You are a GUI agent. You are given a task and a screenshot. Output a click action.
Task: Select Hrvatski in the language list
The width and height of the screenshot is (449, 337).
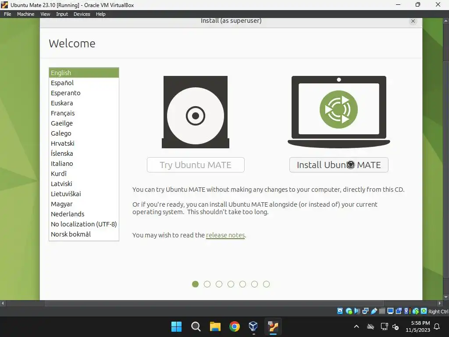(x=84, y=143)
